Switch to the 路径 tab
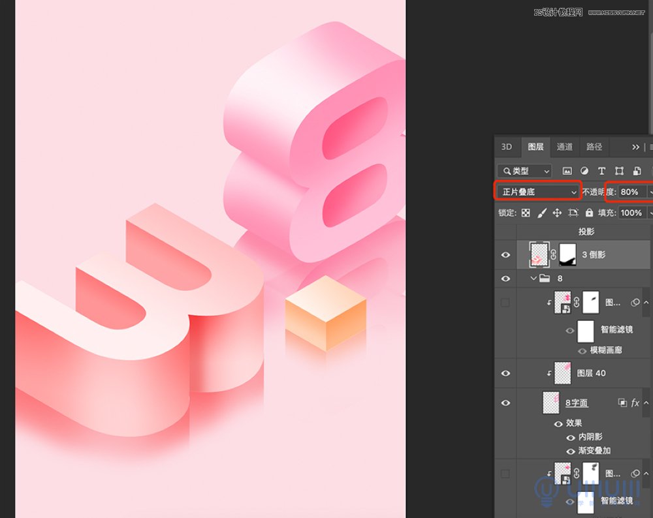653x518 pixels. tap(594, 147)
